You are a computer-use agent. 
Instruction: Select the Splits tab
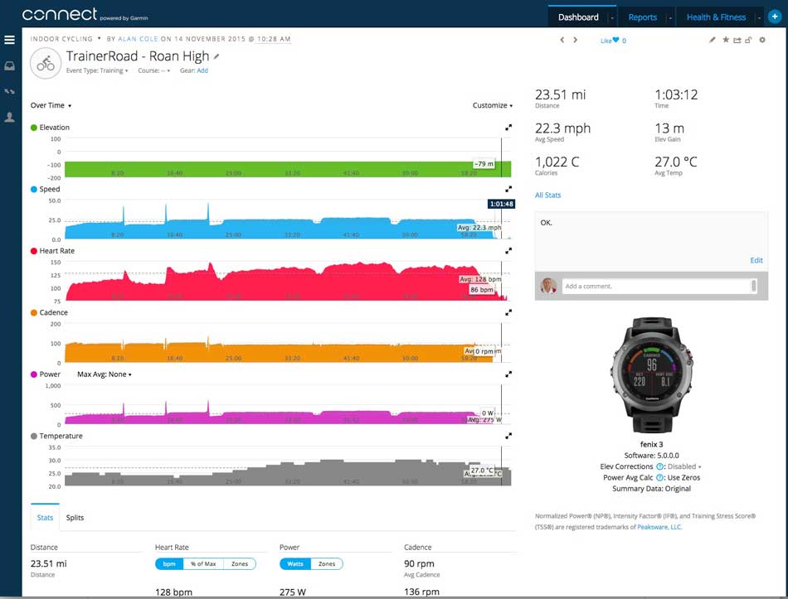[75, 518]
